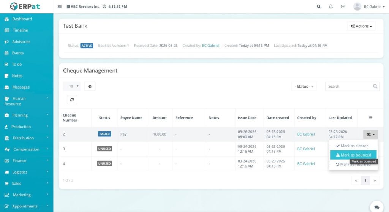Click the table column menu header icon
The width and height of the screenshot is (389, 212).
pyautogui.click(x=371, y=118)
